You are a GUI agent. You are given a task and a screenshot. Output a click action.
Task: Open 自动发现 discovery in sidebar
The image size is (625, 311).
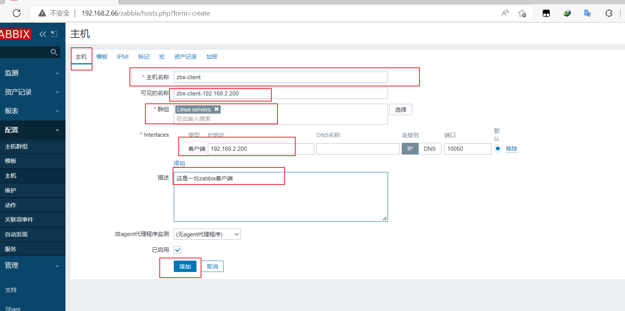click(33, 234)
